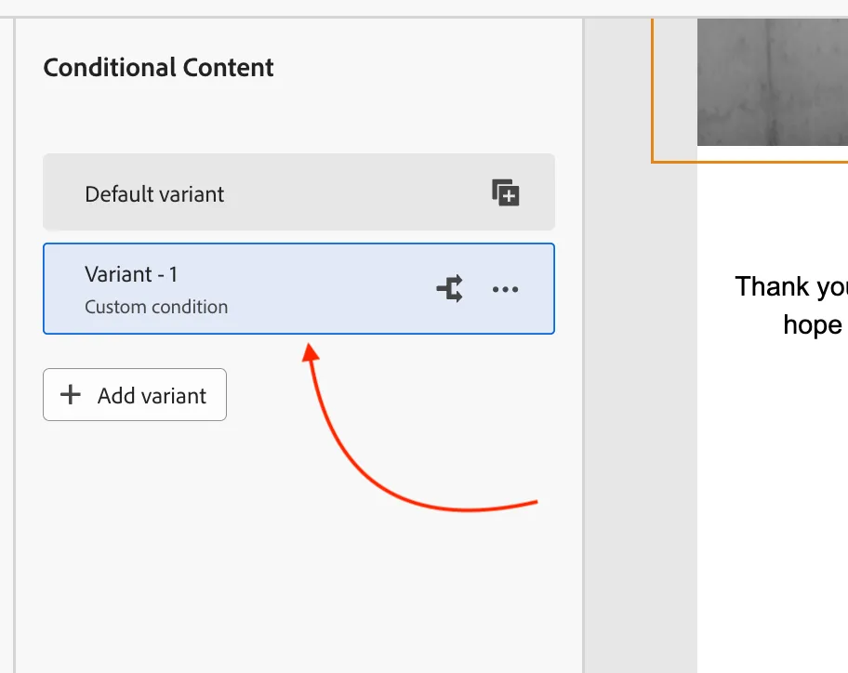
Task: Click the Conditional Content panel heading
Action: [158, 68]
